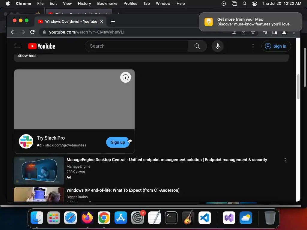Click the Bigger Brains channel name
307x230 pixels.
click(77, 197)
